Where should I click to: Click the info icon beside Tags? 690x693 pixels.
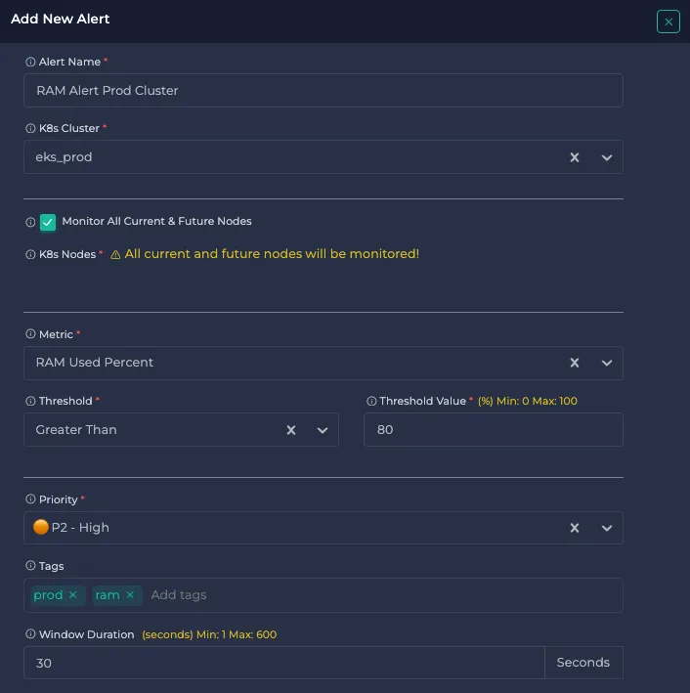pos(30,566)
